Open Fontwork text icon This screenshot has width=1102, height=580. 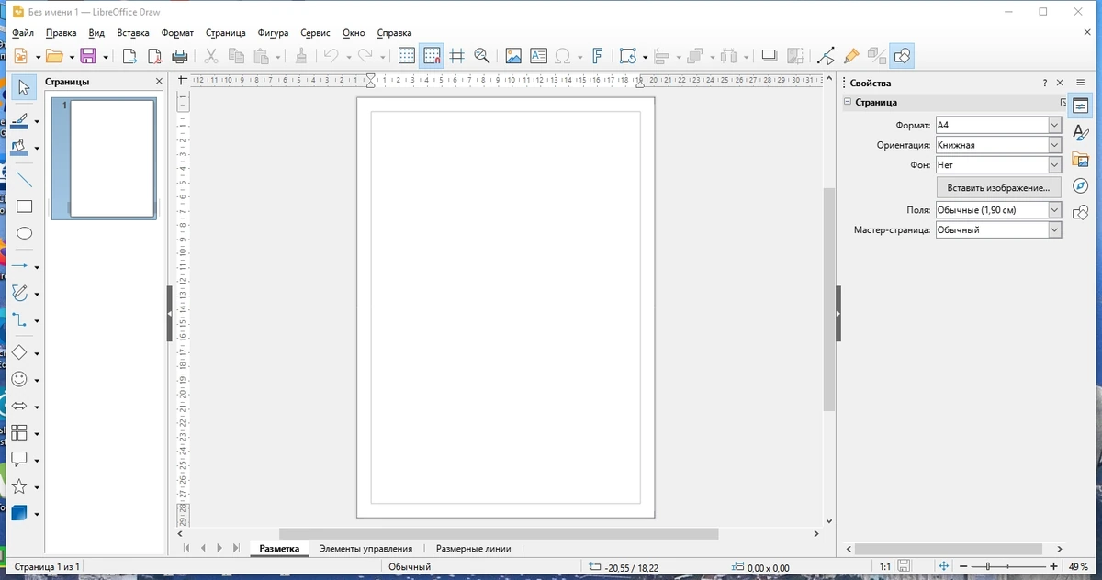click(x=597, y=56)
